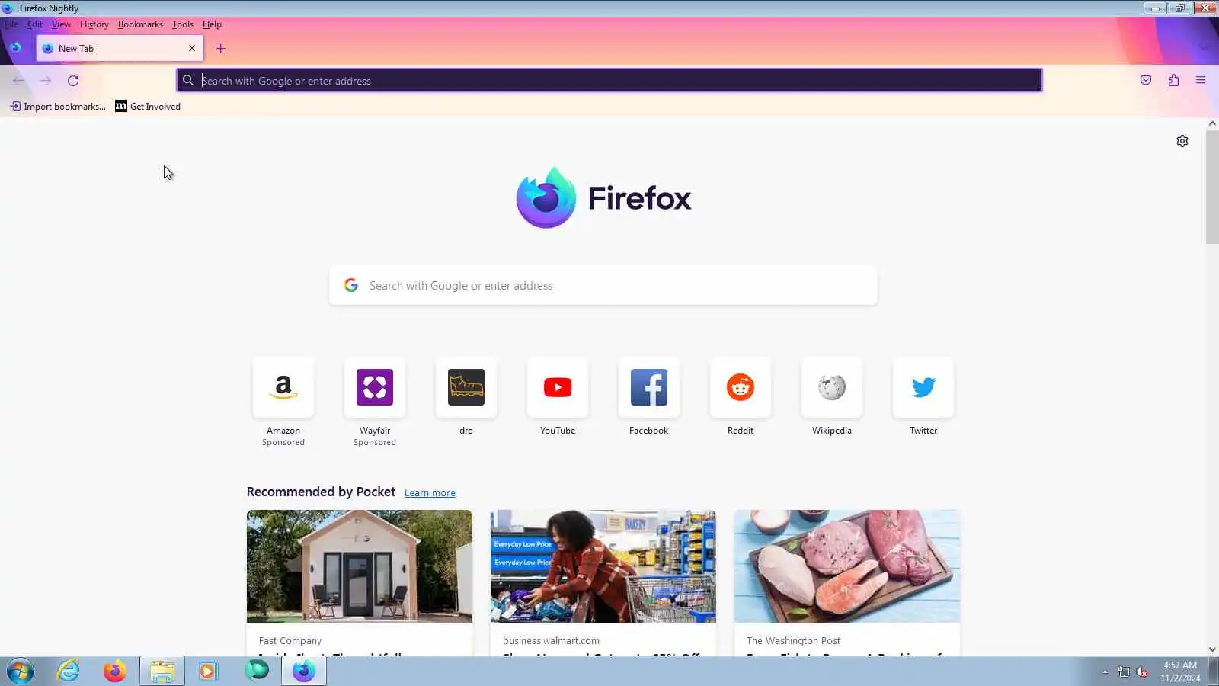Open File Explorer from taskbar

[x=162, y=672]
